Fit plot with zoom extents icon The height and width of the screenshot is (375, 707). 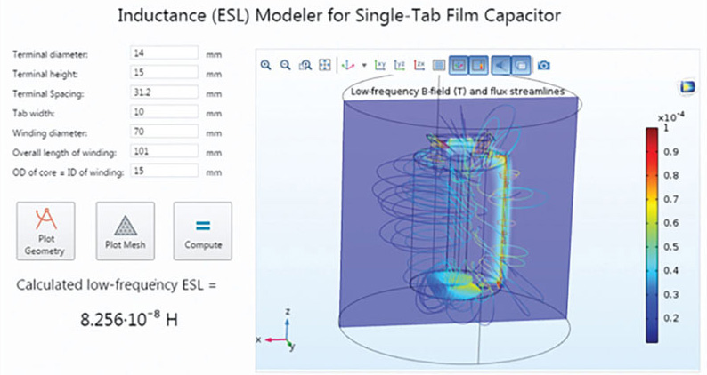(325, 65)
